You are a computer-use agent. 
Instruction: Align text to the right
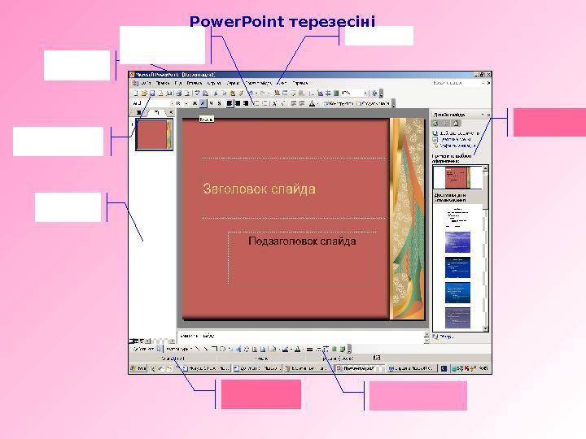[x=246, y=103]
